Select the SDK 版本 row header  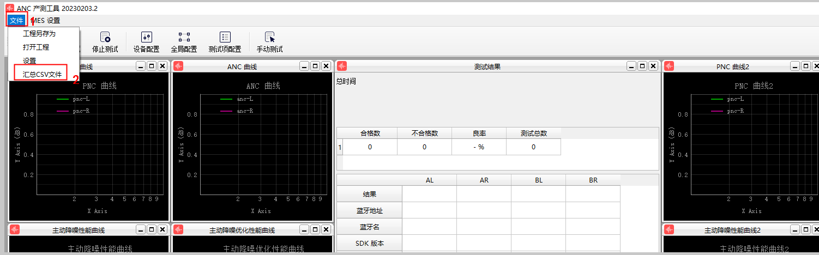tap(370, 243)
